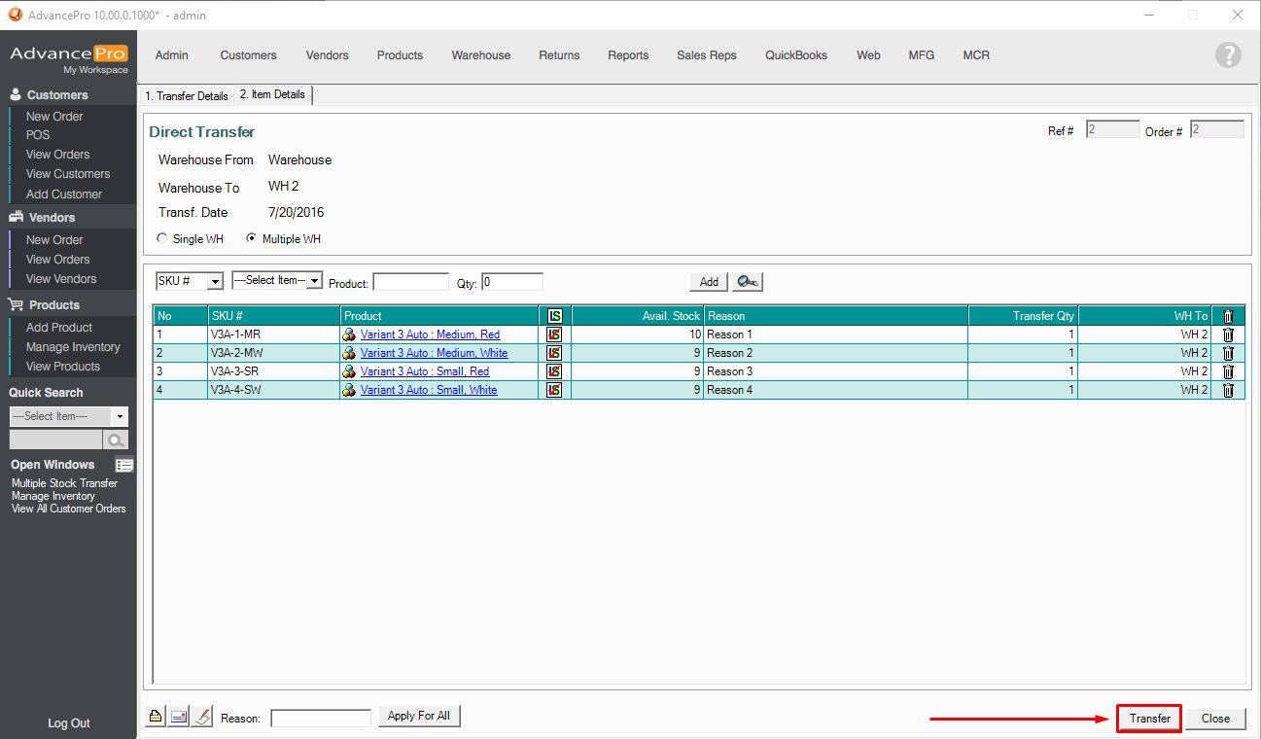Click the Transfer button

pos(1149,719)
